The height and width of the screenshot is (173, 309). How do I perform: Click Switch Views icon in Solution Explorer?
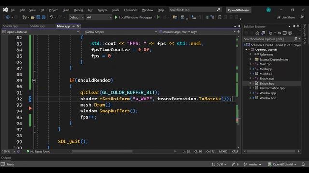pyautogui.click(x=263, y=33)
